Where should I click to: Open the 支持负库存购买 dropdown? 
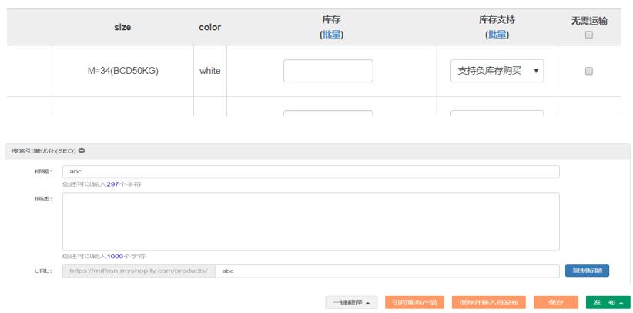497,71
